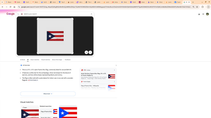Bookmark this page with the star icon

point(197,7)
